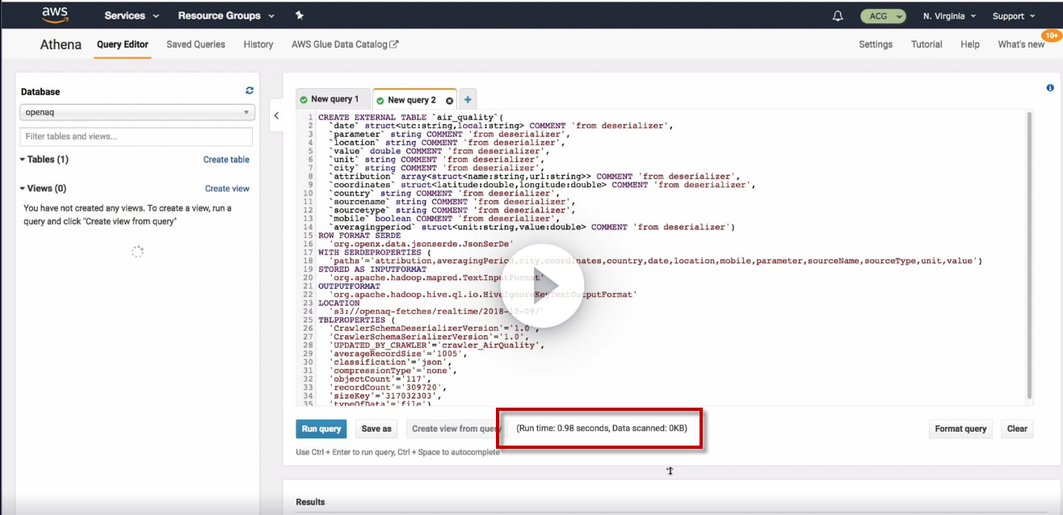Expand the Views (0) section
This screenshot has width=1063, height=515.
[43, 188]
